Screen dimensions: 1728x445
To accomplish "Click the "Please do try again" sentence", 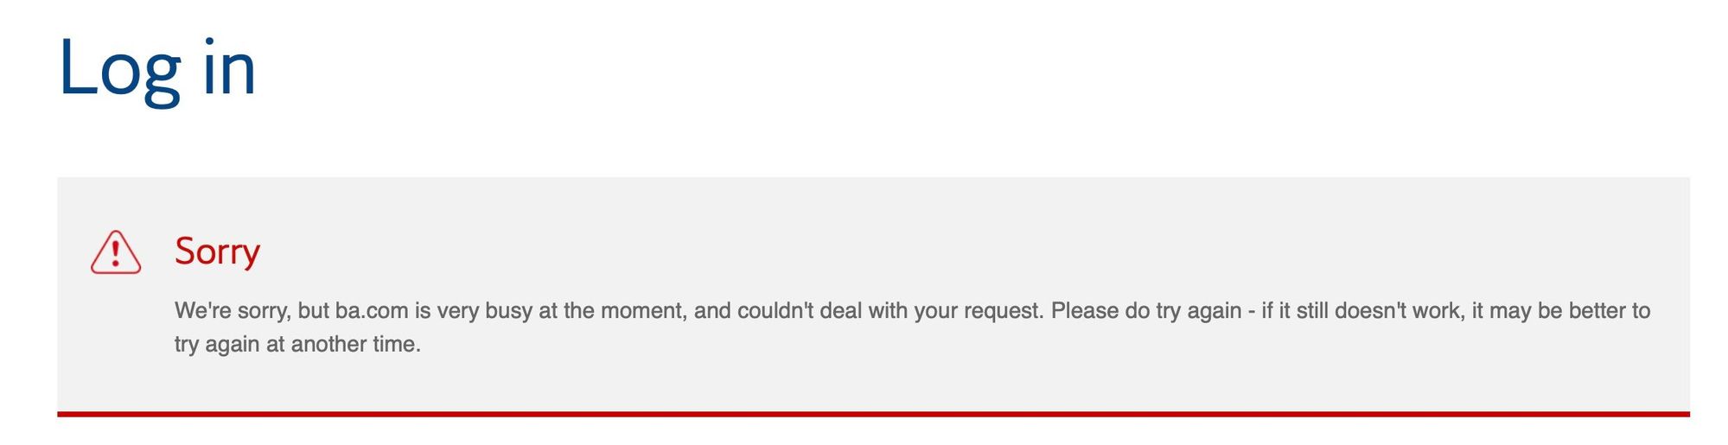I will [1146, 311].
